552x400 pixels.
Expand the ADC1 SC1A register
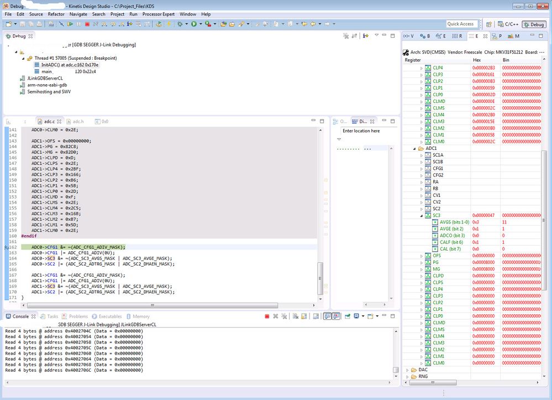(422, 155)
